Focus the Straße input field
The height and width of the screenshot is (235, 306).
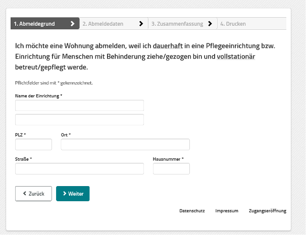click(x=79, y=169)
